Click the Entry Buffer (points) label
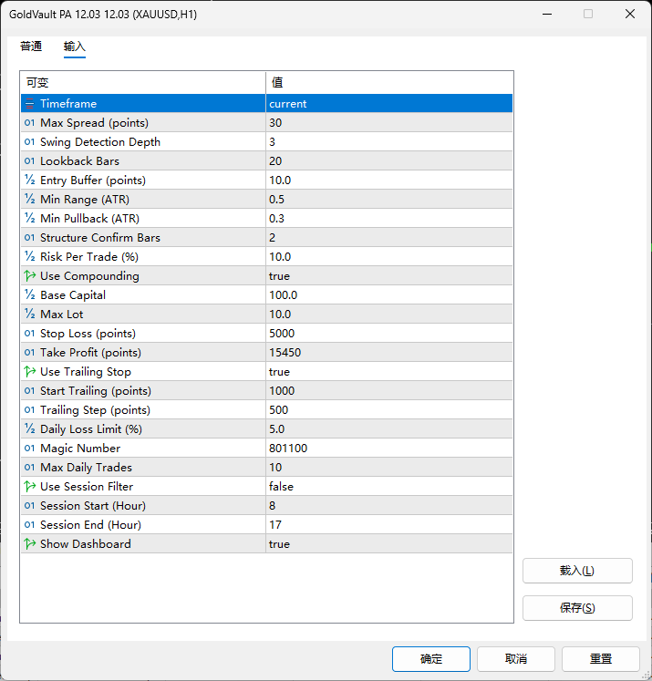 pyautogui.click(x=93, y=181)
